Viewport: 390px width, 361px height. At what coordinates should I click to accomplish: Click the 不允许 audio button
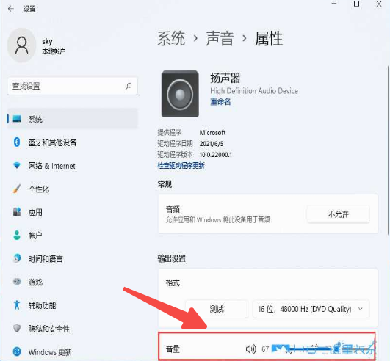(x=339, y=214)
